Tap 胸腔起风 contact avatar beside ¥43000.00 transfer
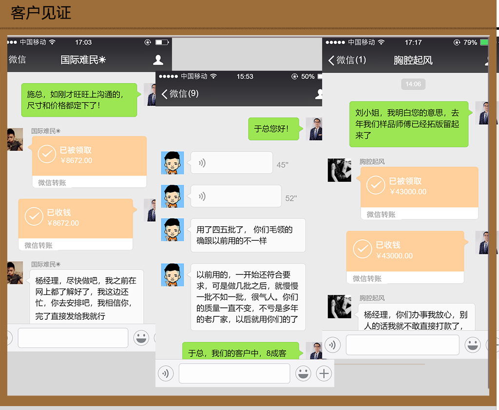Screen dimensions: 499x410 point(339,170)
